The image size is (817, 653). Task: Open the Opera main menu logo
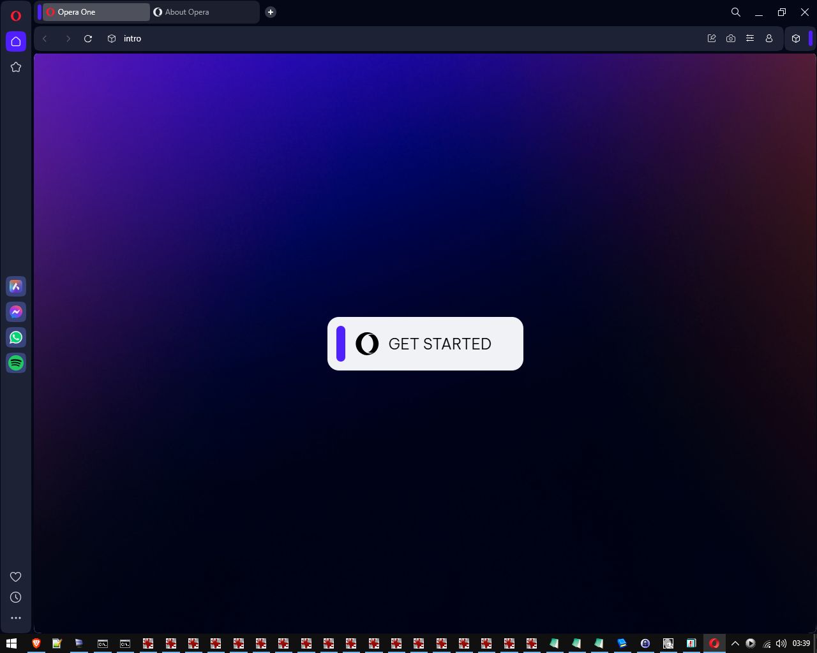pos(16,16)
